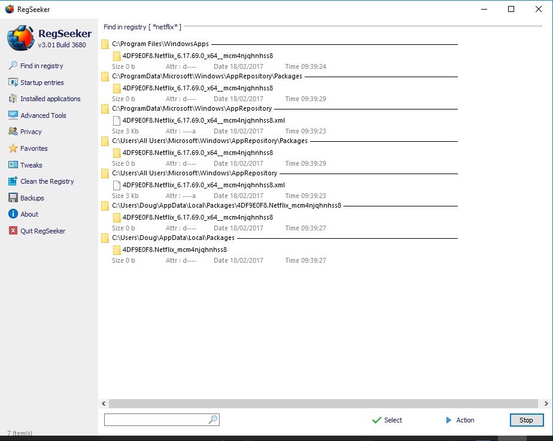
Task: Click the RegSeeker globe logo
Action: (20, 38)
